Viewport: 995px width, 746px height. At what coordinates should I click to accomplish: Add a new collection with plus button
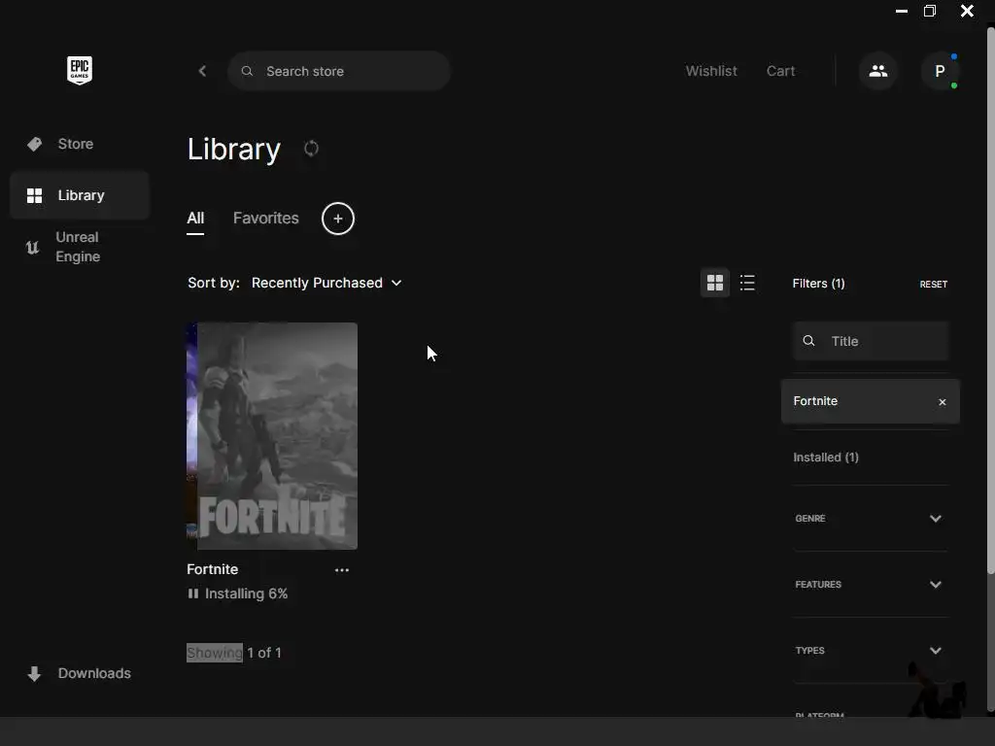[x=337, y=219]
